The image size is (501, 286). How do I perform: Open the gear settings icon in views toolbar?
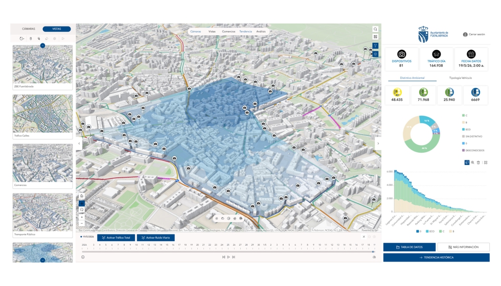pos(55,39)
